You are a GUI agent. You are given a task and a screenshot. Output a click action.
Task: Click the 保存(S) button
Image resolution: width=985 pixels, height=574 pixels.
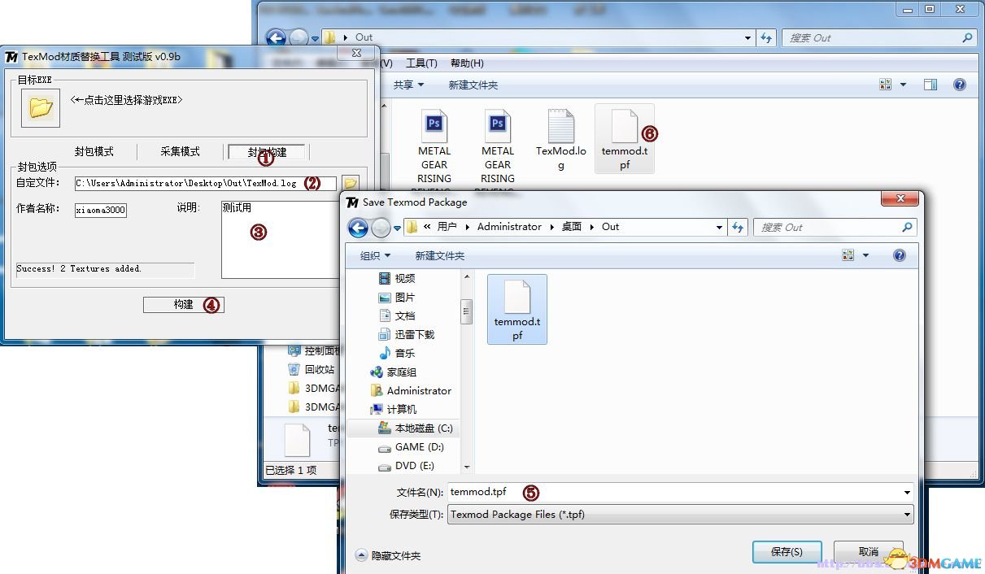coord(787,551)
